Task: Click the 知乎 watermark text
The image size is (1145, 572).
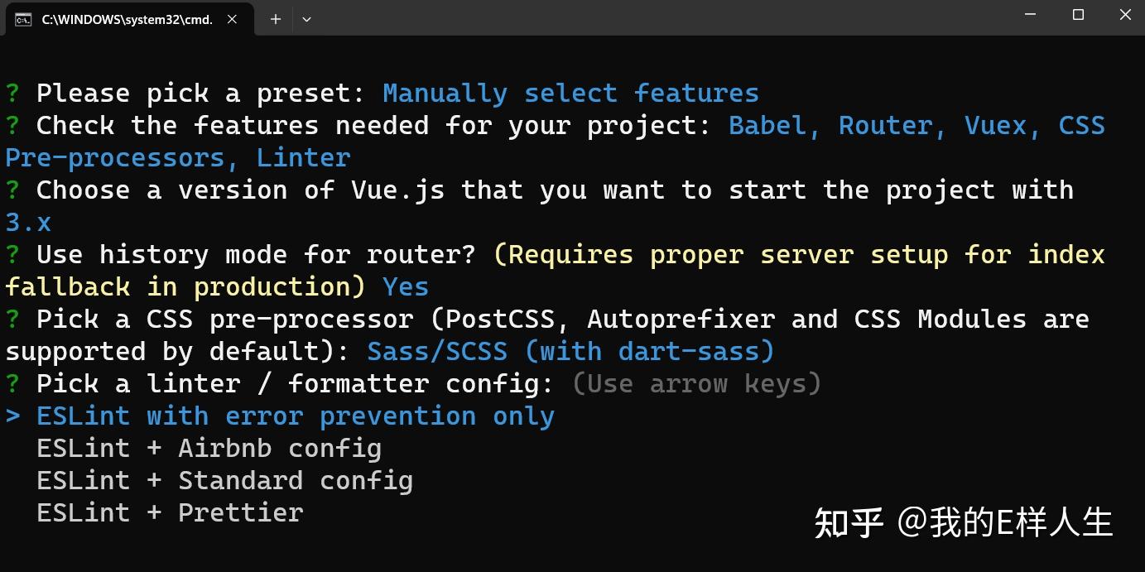Action: point(849,523)
